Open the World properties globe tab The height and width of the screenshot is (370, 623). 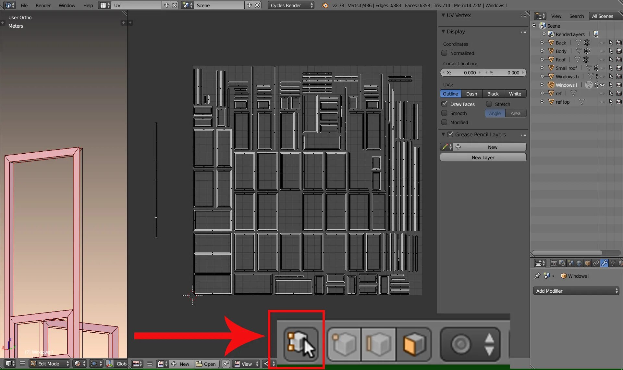(579, 263)
